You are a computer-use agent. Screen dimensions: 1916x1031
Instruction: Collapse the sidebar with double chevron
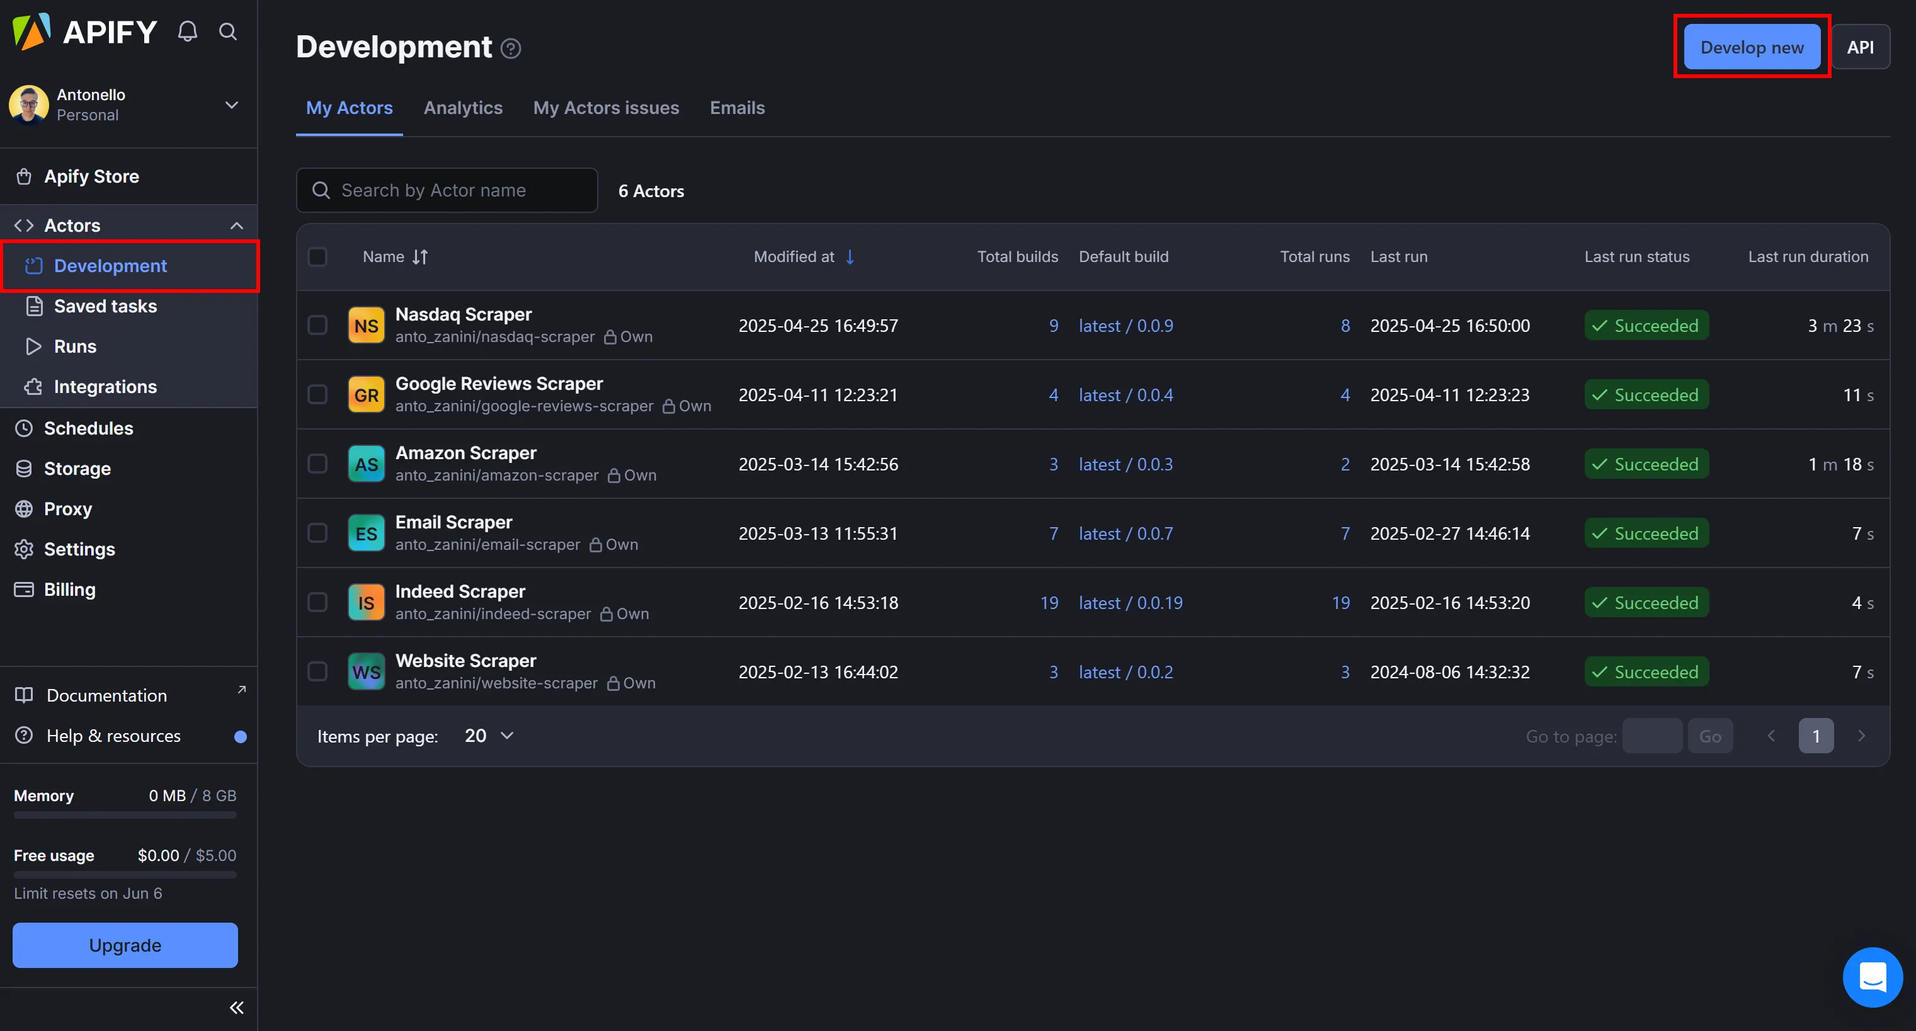coord(237,1007)
